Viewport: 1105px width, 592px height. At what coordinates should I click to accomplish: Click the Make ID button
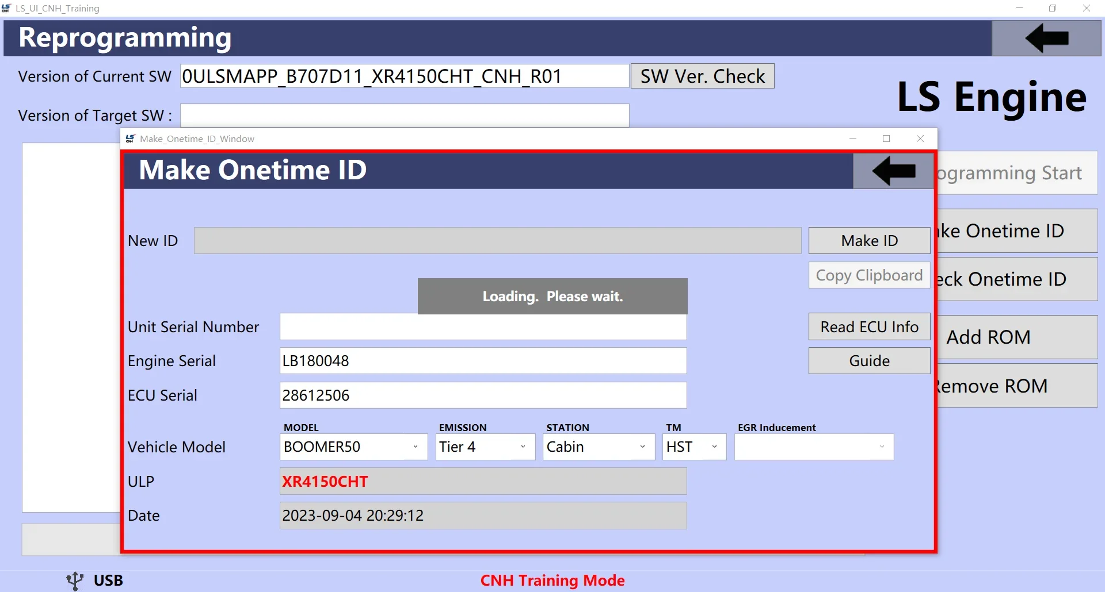(x=869, y=240)
